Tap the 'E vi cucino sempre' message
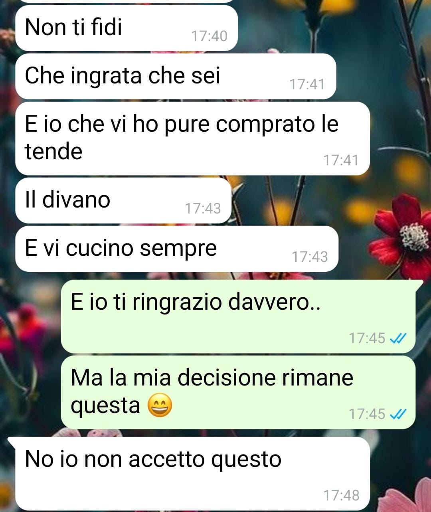 click(x=177, y=249)
